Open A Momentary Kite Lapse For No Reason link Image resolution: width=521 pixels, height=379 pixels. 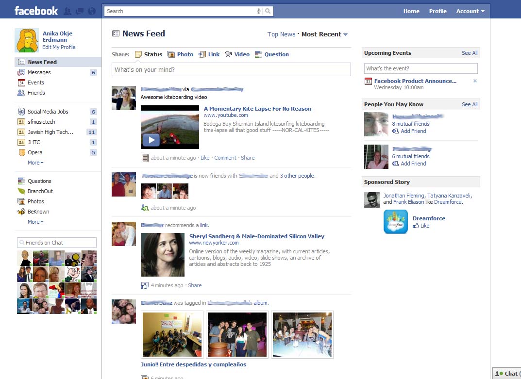point(257,109)
